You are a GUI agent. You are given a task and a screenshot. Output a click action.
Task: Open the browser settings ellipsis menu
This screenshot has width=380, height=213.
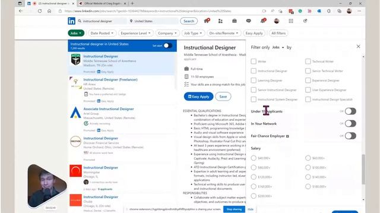(359, 11)
